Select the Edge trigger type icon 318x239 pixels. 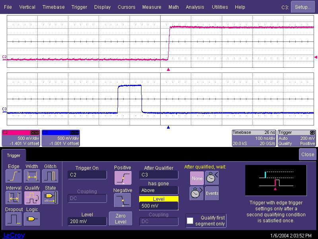click(x=14, y=176)
